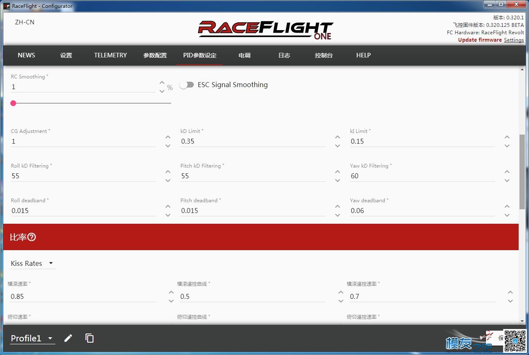Viewport: 529px width, 355px height.
Task: Decrease kI Limit value
Action: click(507, 145)
